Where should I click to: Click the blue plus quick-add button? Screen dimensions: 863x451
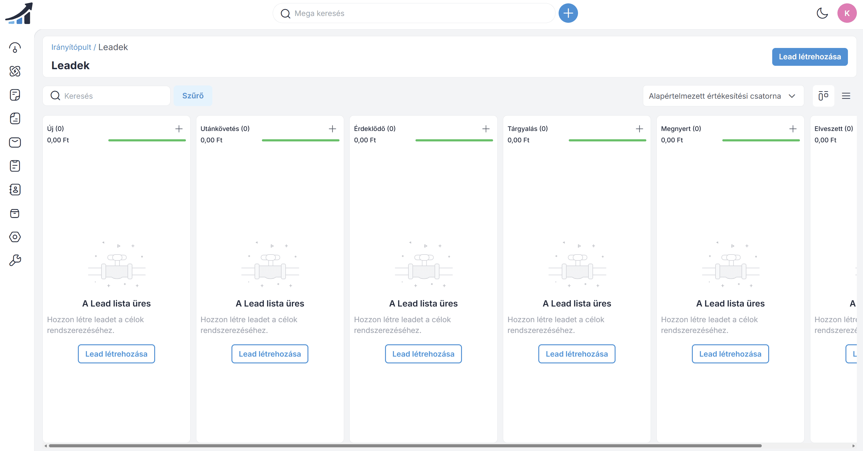pyautogui.click(x=568, y=14)
